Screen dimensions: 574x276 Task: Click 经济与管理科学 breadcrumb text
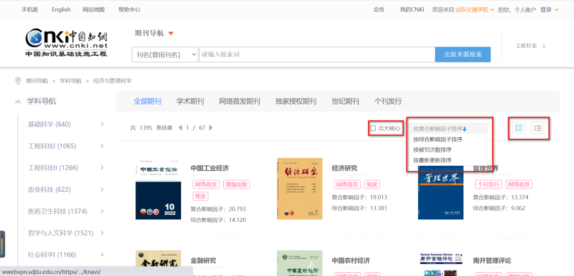[x=112, y=81]
